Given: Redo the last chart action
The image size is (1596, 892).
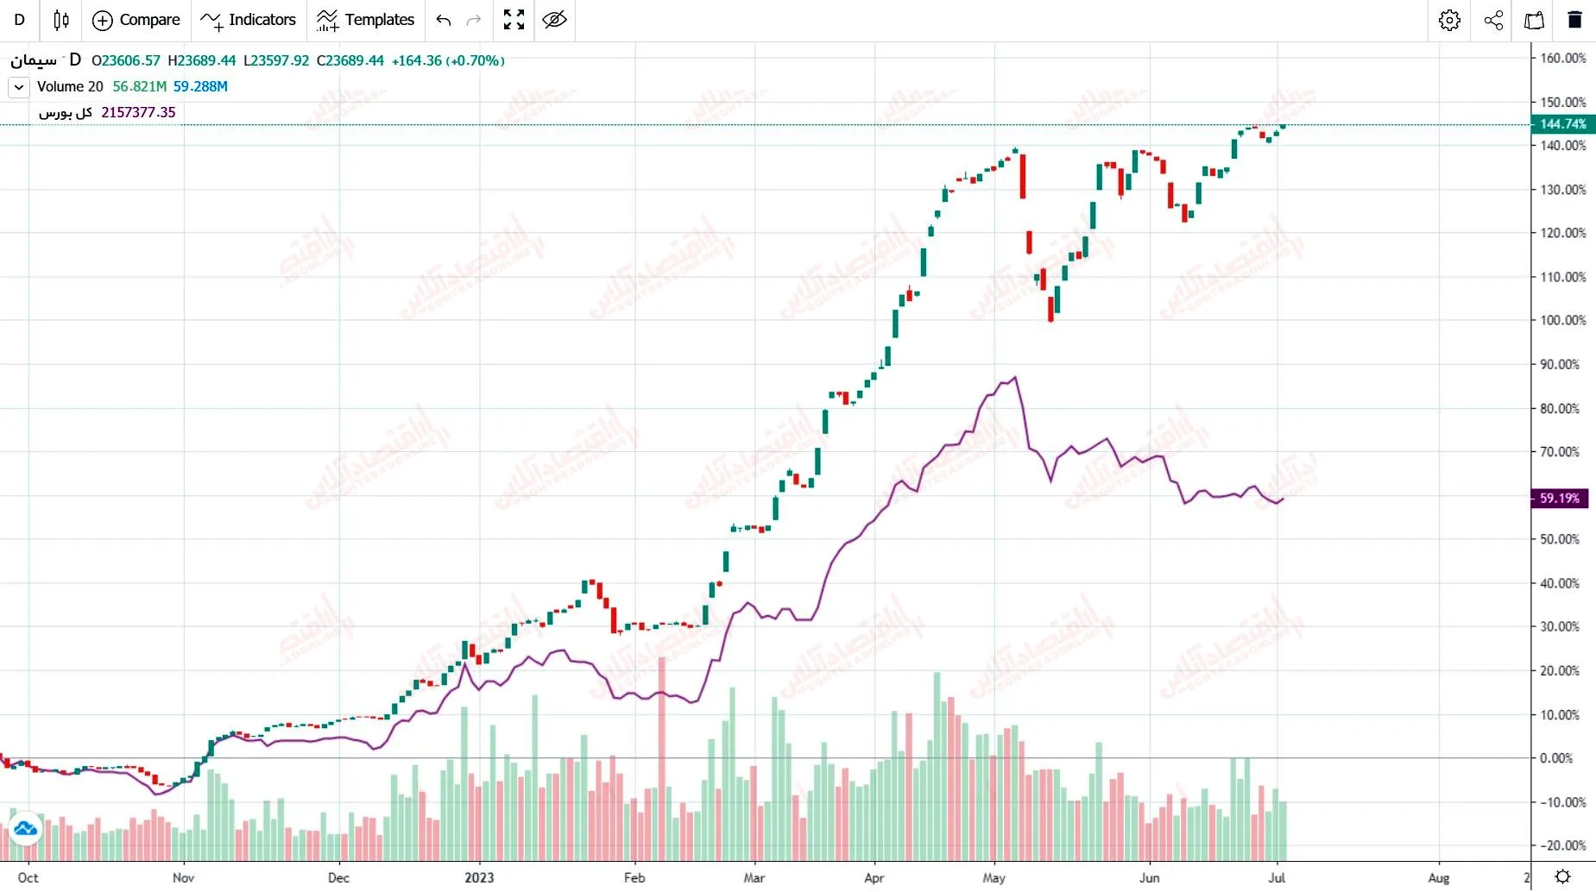Looking at the screenshot, I should [474, 20].
